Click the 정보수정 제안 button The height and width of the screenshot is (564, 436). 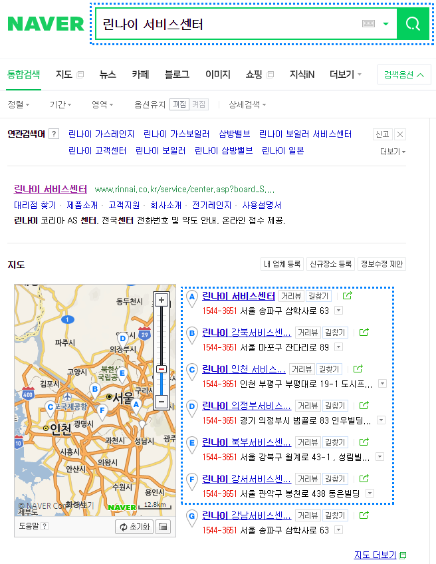click(381, 264)
